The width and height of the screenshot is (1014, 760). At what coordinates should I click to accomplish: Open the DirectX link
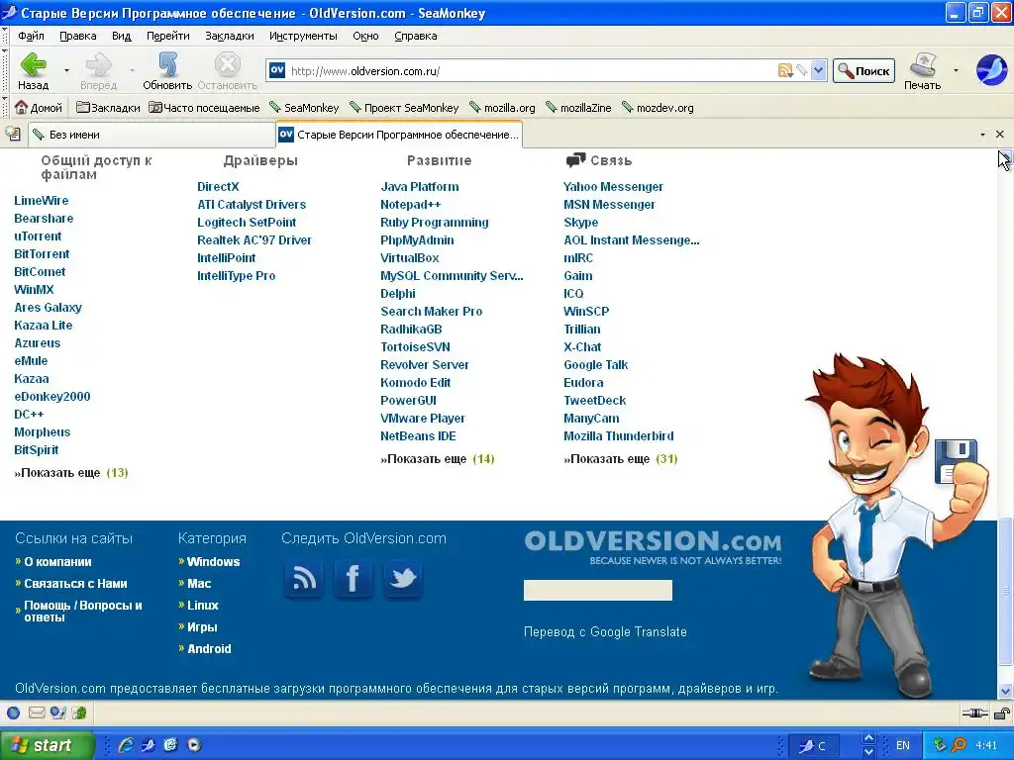pos(218,187)
